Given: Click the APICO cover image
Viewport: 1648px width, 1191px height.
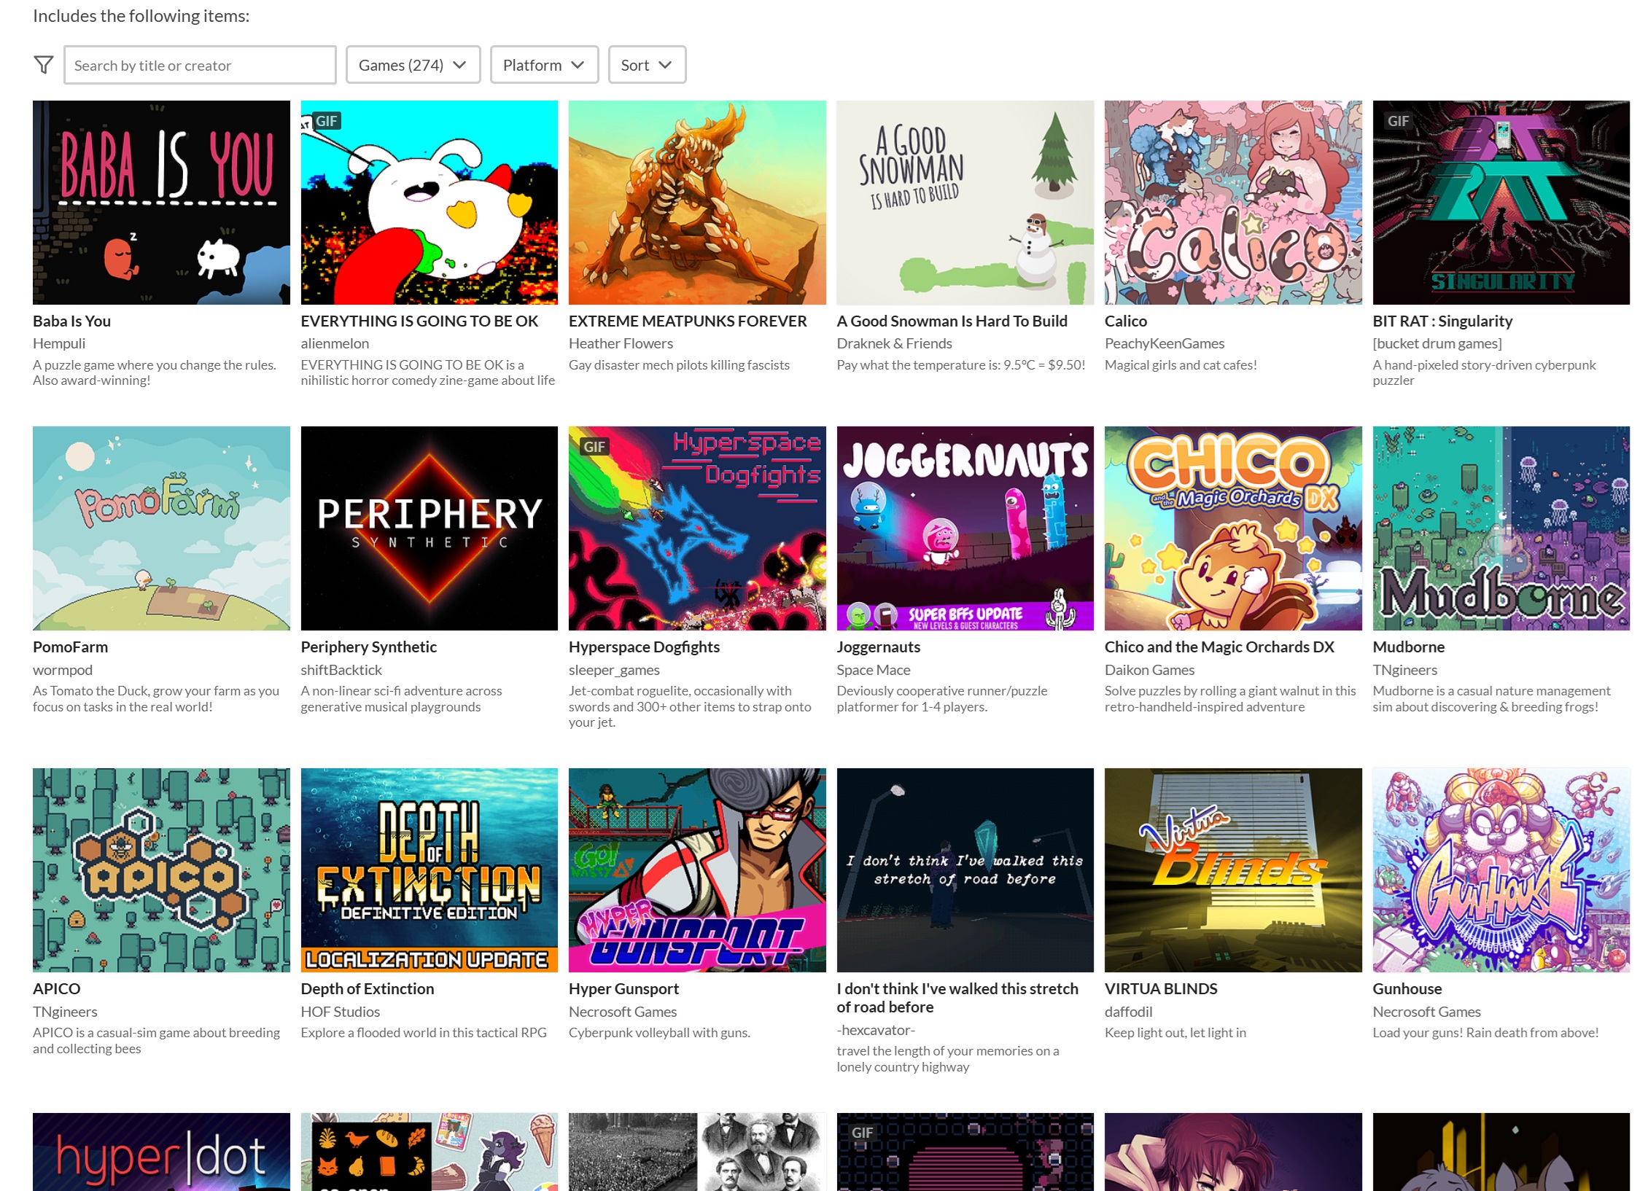Looking at the screenshot, I should pyautogui.click(x=161, y=870).
